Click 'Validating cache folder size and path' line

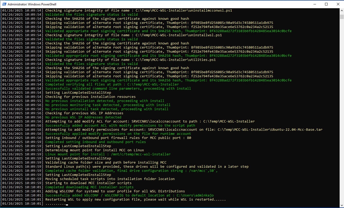tap(83, 163)
